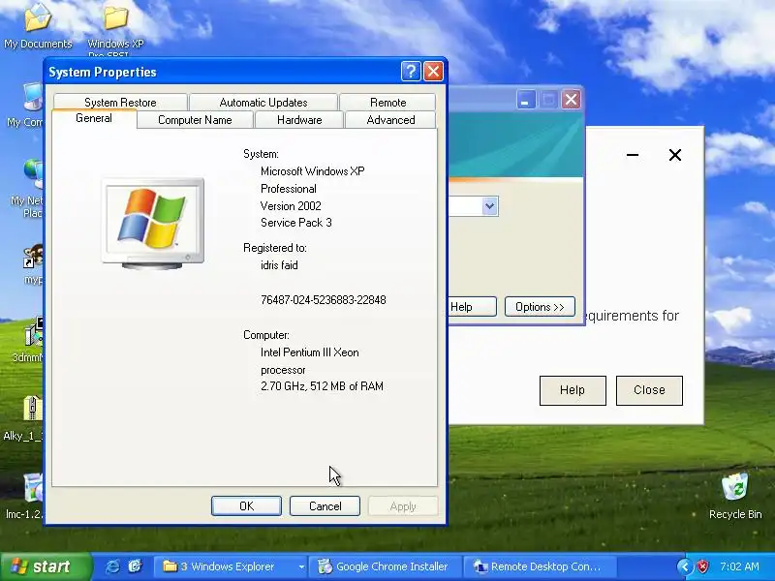Click Help in the Chrome Installer dialog
This screenshot has width=775, height=581.
point(573,390)
